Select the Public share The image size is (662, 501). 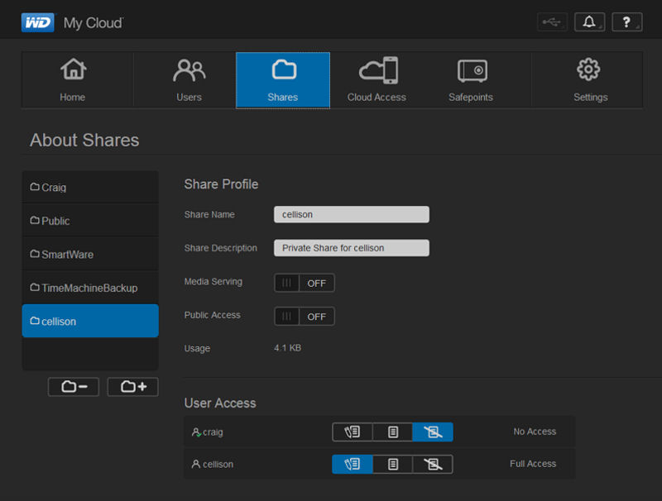[90, 221]
